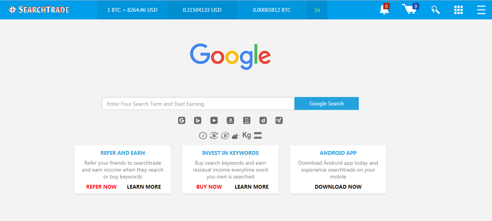Select the Dailymotion 'd' icon
Image resolution: width=492 pixels, height=221 pixels.
[263, 120]
